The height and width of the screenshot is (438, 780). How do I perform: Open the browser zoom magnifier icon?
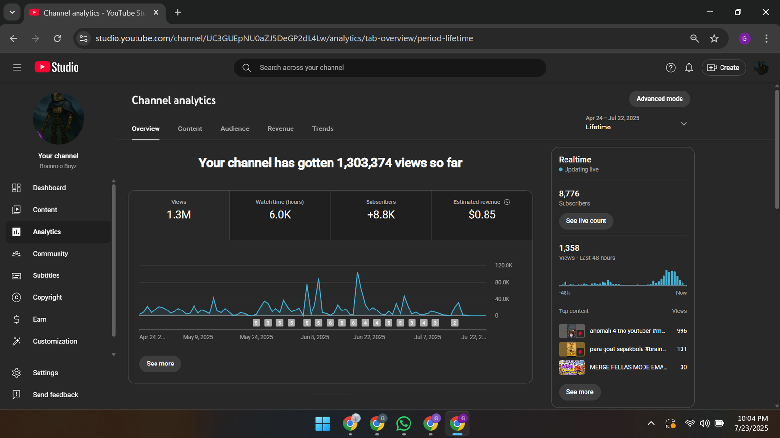[x=694, y=38]
